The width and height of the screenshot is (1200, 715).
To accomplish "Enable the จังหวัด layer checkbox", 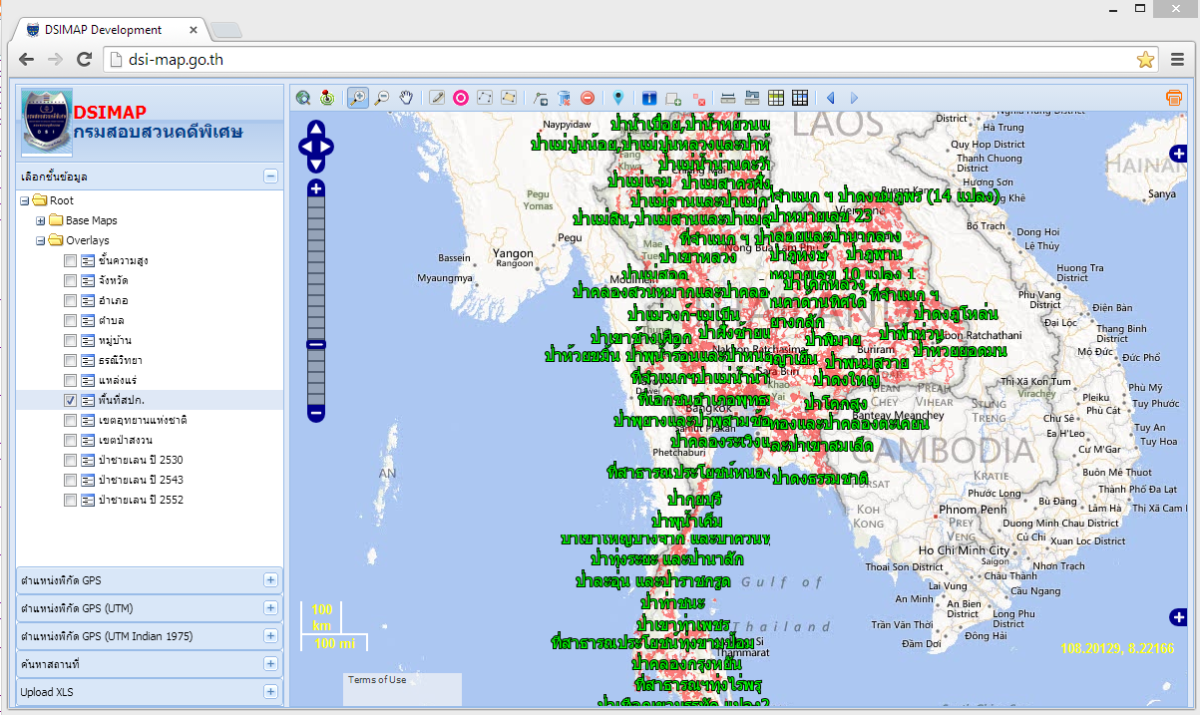I will 70,280.
